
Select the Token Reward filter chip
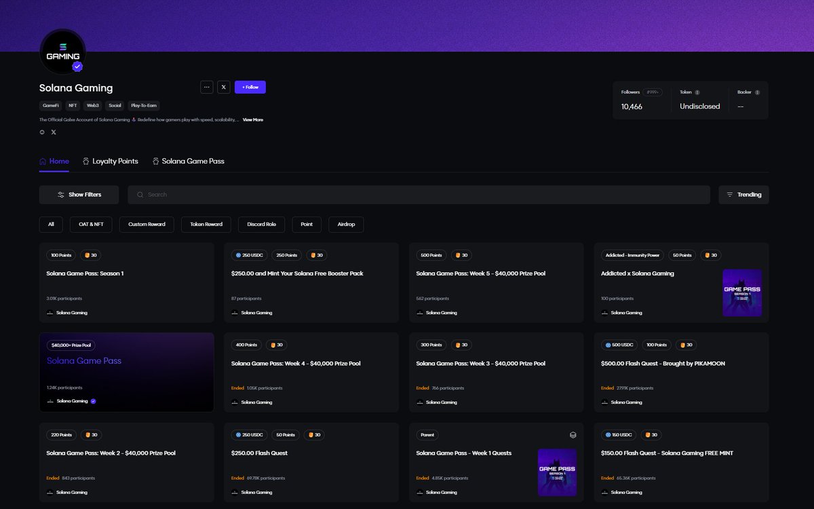click(206, 224)
